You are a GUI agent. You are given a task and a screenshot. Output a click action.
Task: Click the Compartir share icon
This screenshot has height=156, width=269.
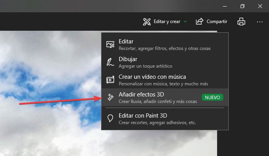(x=199, y=22)
